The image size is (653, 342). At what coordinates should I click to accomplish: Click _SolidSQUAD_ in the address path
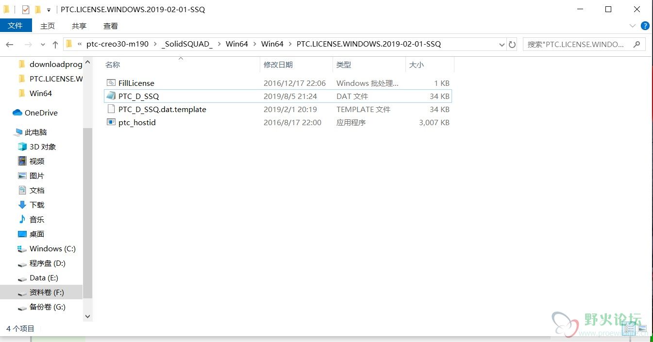click(188, 44)
